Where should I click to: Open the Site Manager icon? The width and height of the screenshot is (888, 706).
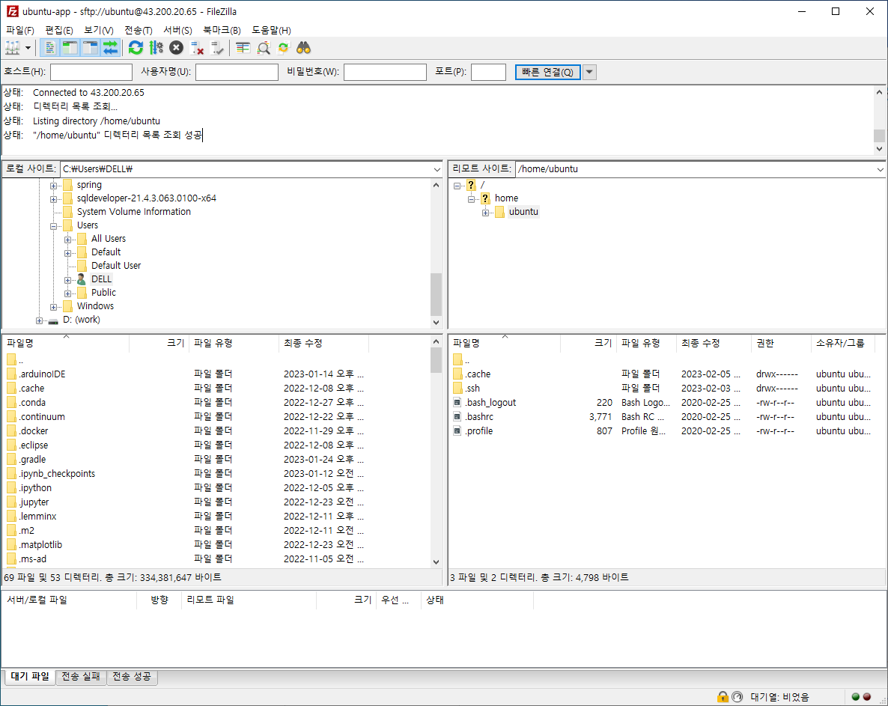click(x=13, y=48)
